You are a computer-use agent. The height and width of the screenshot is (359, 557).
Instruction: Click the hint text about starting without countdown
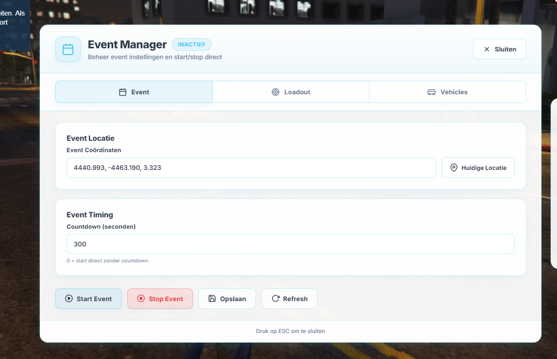[x=107, y=261]
